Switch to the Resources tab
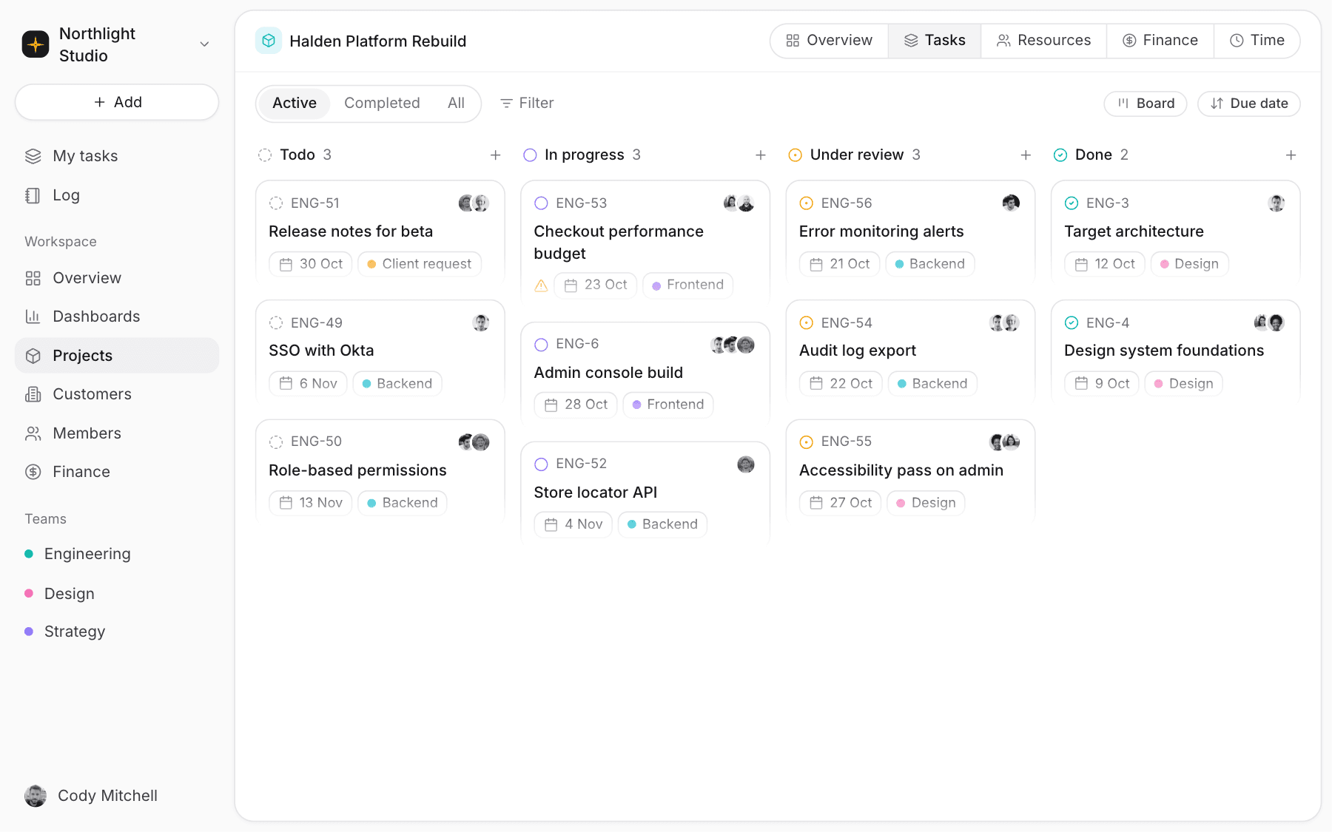The height and width of the screenshot is (832, 1332). click(x=1043, y=41)
